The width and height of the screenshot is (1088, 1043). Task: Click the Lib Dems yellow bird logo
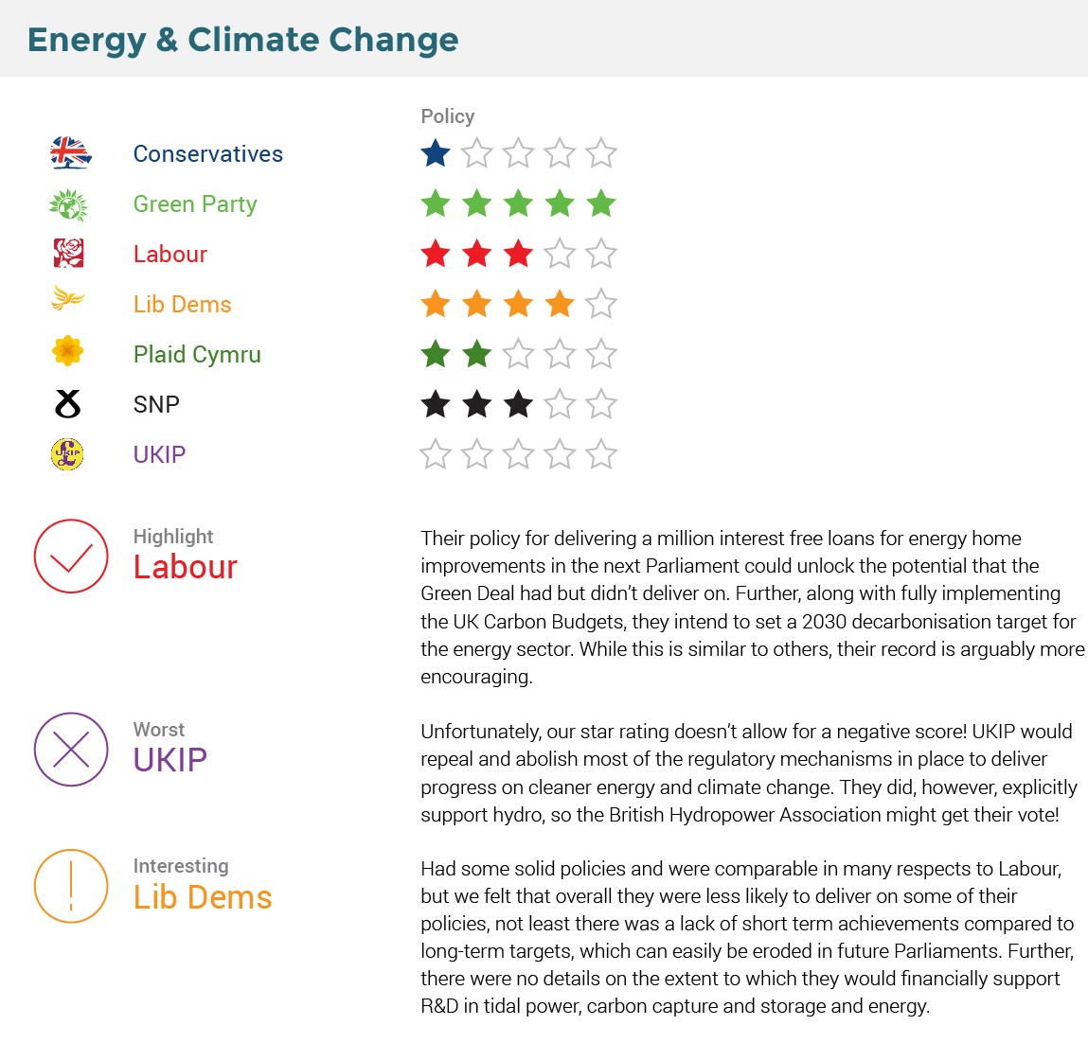68,300
